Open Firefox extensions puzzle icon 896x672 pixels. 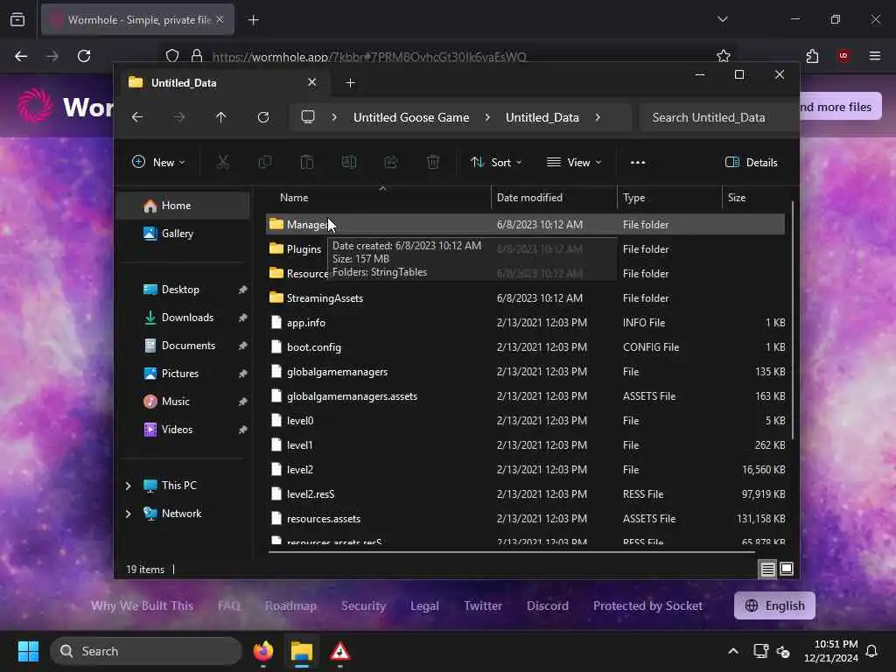click(x=812, y=56)
